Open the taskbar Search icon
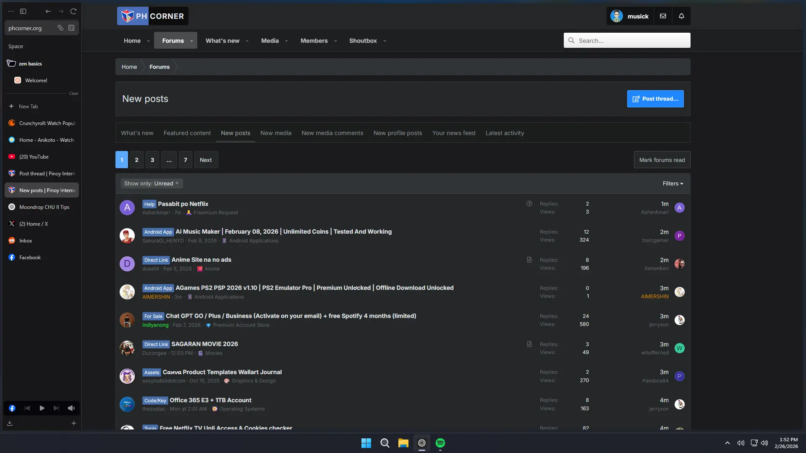 click(x=385, y=443)
